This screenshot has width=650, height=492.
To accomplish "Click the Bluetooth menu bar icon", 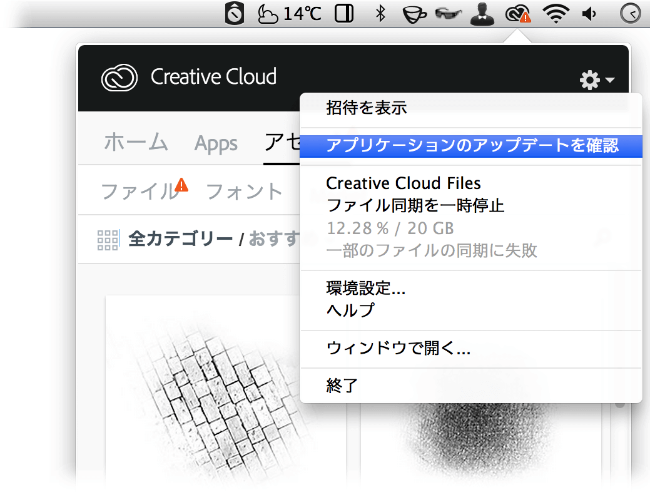I will point(380,14).
